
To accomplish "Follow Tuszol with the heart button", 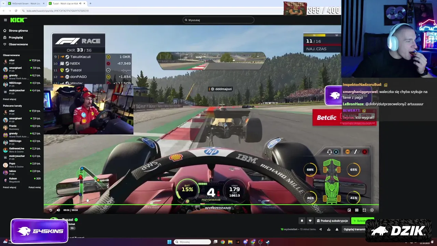I will click(x=310, y=221).
